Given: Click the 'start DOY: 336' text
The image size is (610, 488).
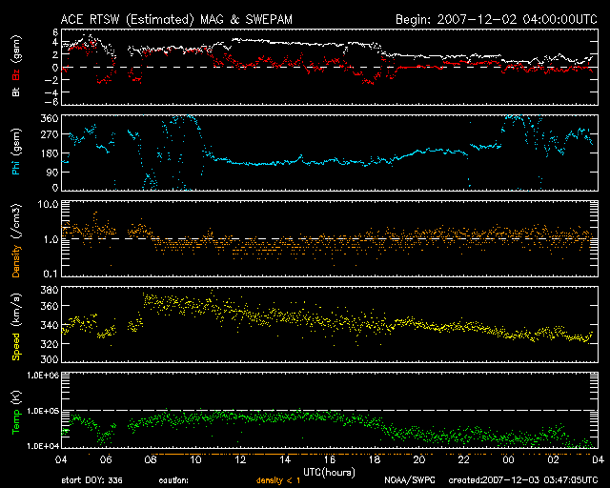Looking at the screenshot, I should [x=91, y=480].
